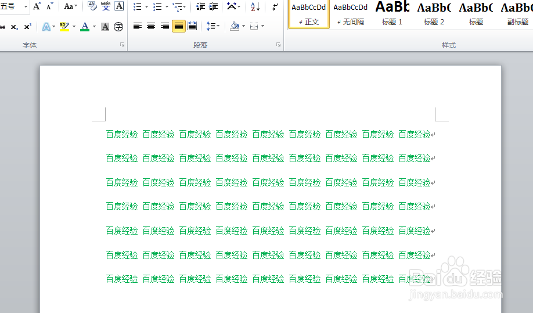Screen dimensions: 533x313
Task: Align text left
Action: (x=138, y=26)
